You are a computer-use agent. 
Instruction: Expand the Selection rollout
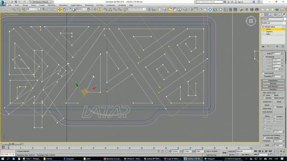tap(273, 84)
